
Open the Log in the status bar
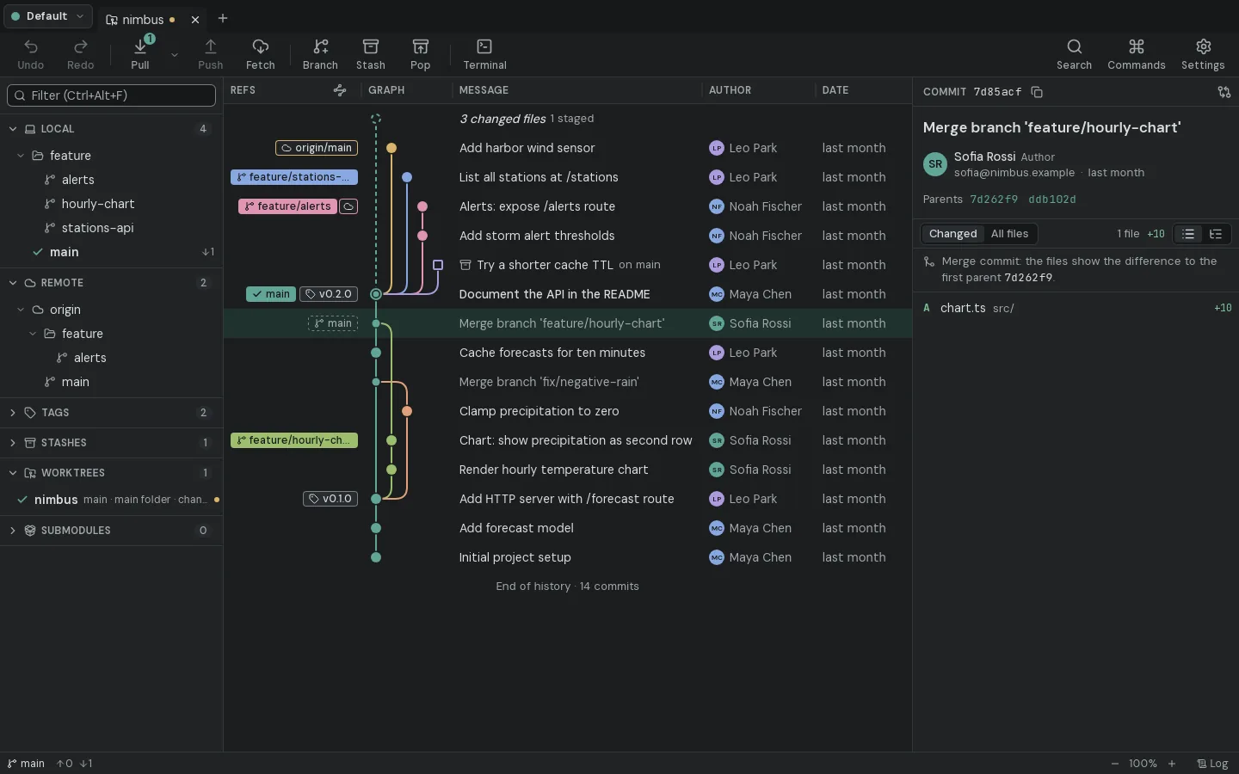pyautogui.click(x=1212, y=764)
